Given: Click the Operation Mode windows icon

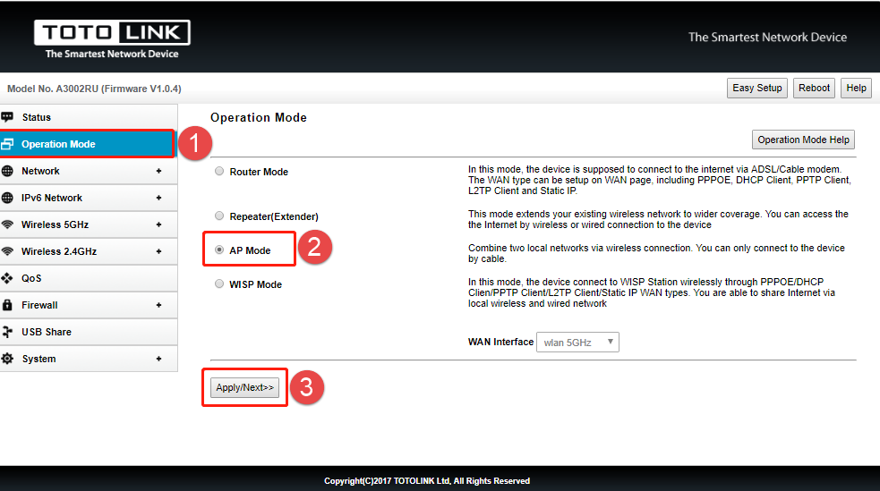Looking at the screenshot, I should [x=7, y=144].
